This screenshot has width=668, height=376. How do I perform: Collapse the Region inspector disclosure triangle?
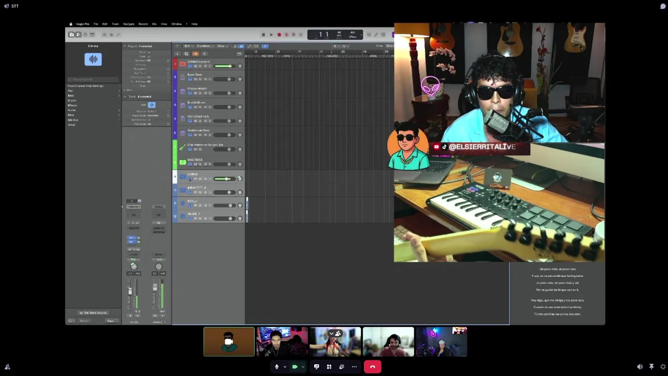pyautogui.click(x=125, y=46)
